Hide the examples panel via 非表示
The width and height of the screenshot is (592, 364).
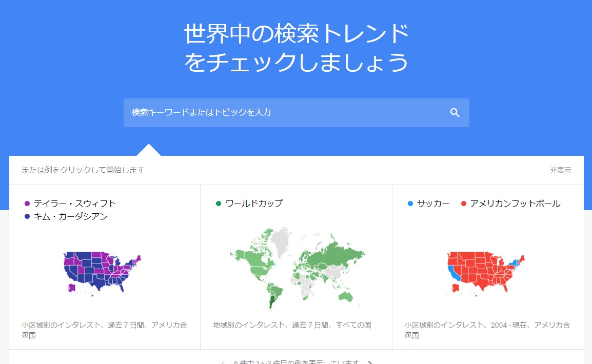tap(560, 170)
